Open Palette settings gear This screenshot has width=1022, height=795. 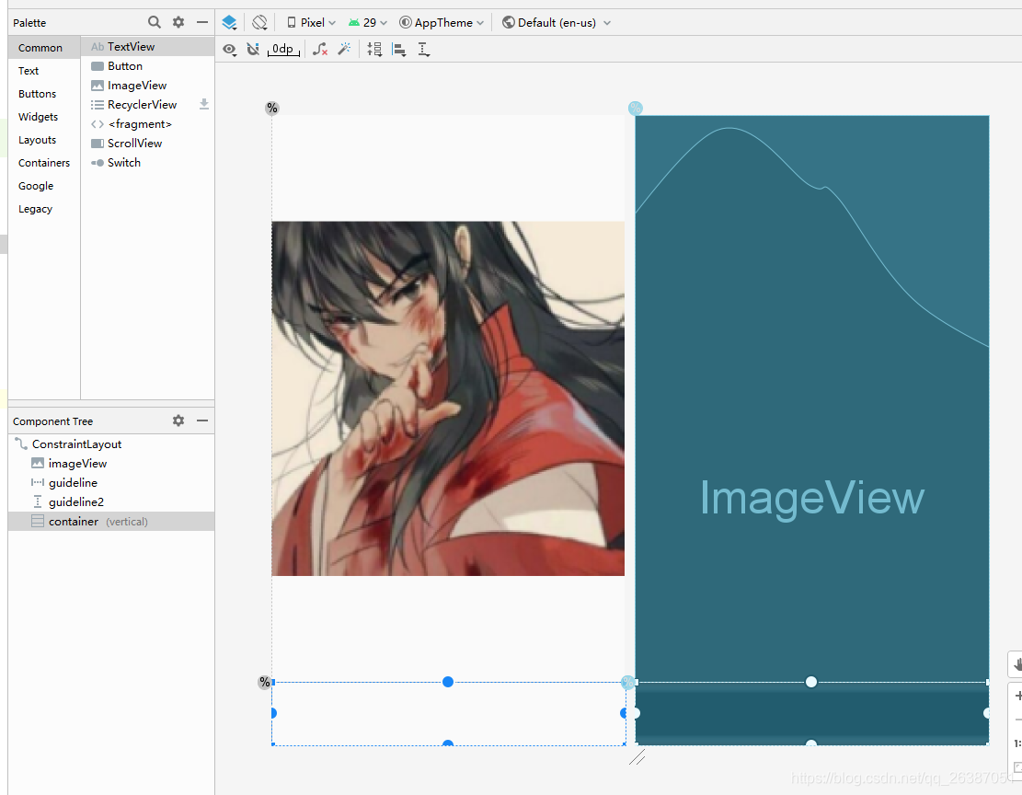[178, 22]
